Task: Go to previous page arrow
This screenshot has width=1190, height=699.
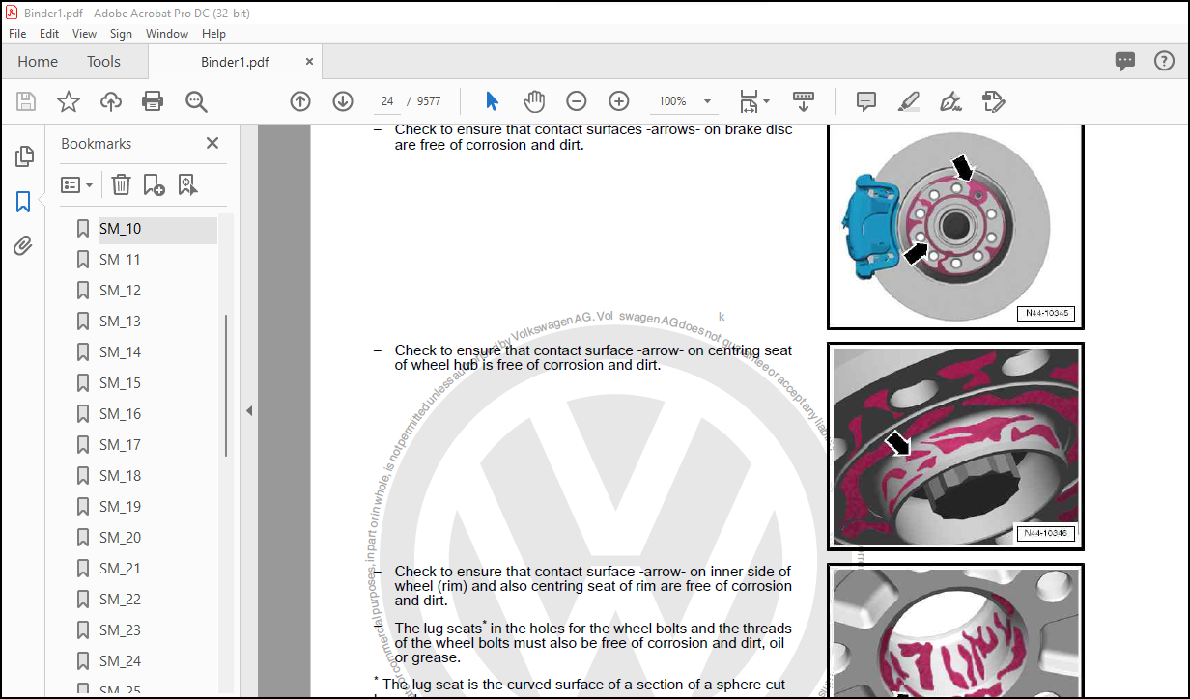Action: [x=300, y=101]
